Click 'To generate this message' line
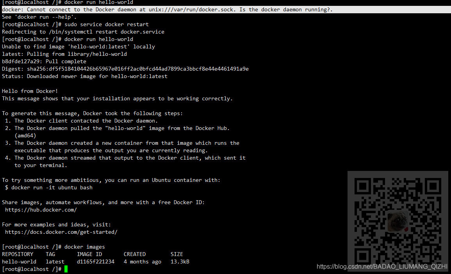 (x=92, y=114)
